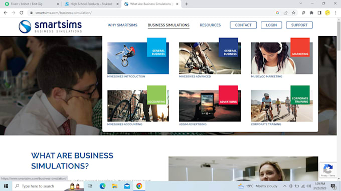
Task: Click the reCAPTCHA badge
Action: pyautogui.click(x=328, y=170)
